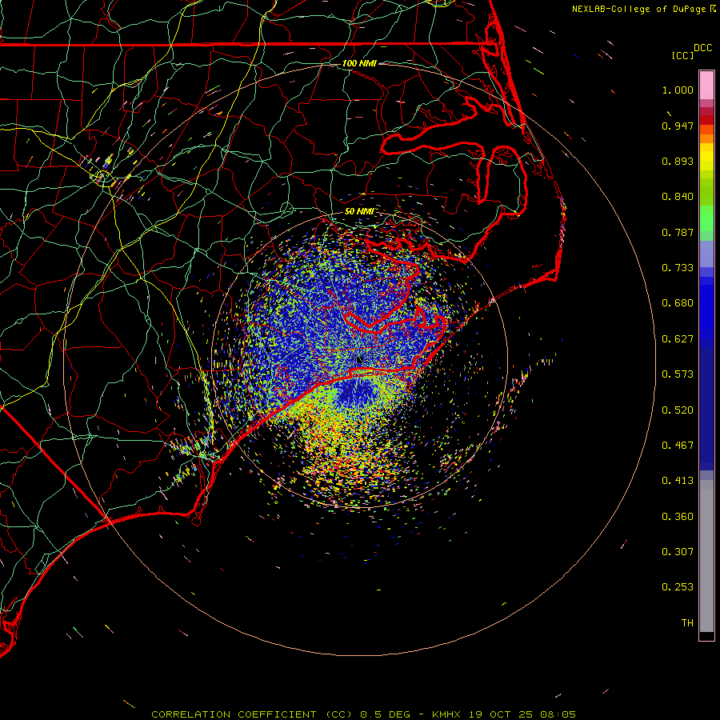The height and width of the screenshot is (720, 720).
Task: Select the 0.307 legend value
Action: point(678,551)
